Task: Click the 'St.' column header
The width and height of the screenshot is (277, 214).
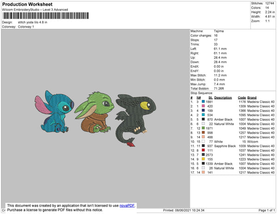Action: pos(211,98)
